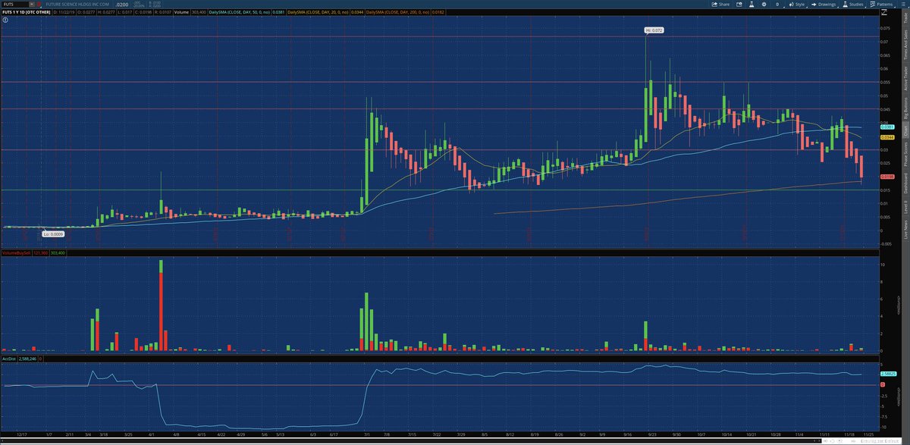This screenshot has width=910, height=445.
Task: Click the Hi: 0.072 price bubble
Action: [654, 30]
